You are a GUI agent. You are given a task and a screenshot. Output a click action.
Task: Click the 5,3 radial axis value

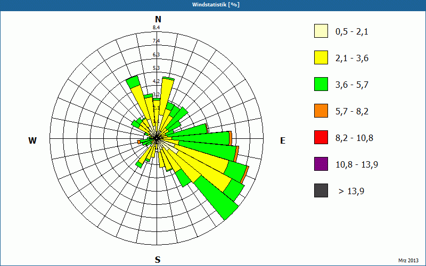pos(156,68)
